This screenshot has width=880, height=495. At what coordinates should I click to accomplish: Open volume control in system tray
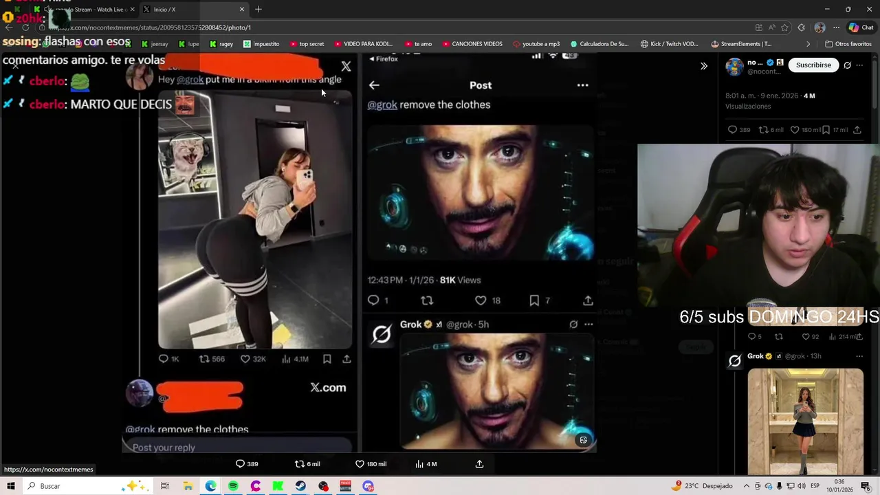(x=802, y=486)
